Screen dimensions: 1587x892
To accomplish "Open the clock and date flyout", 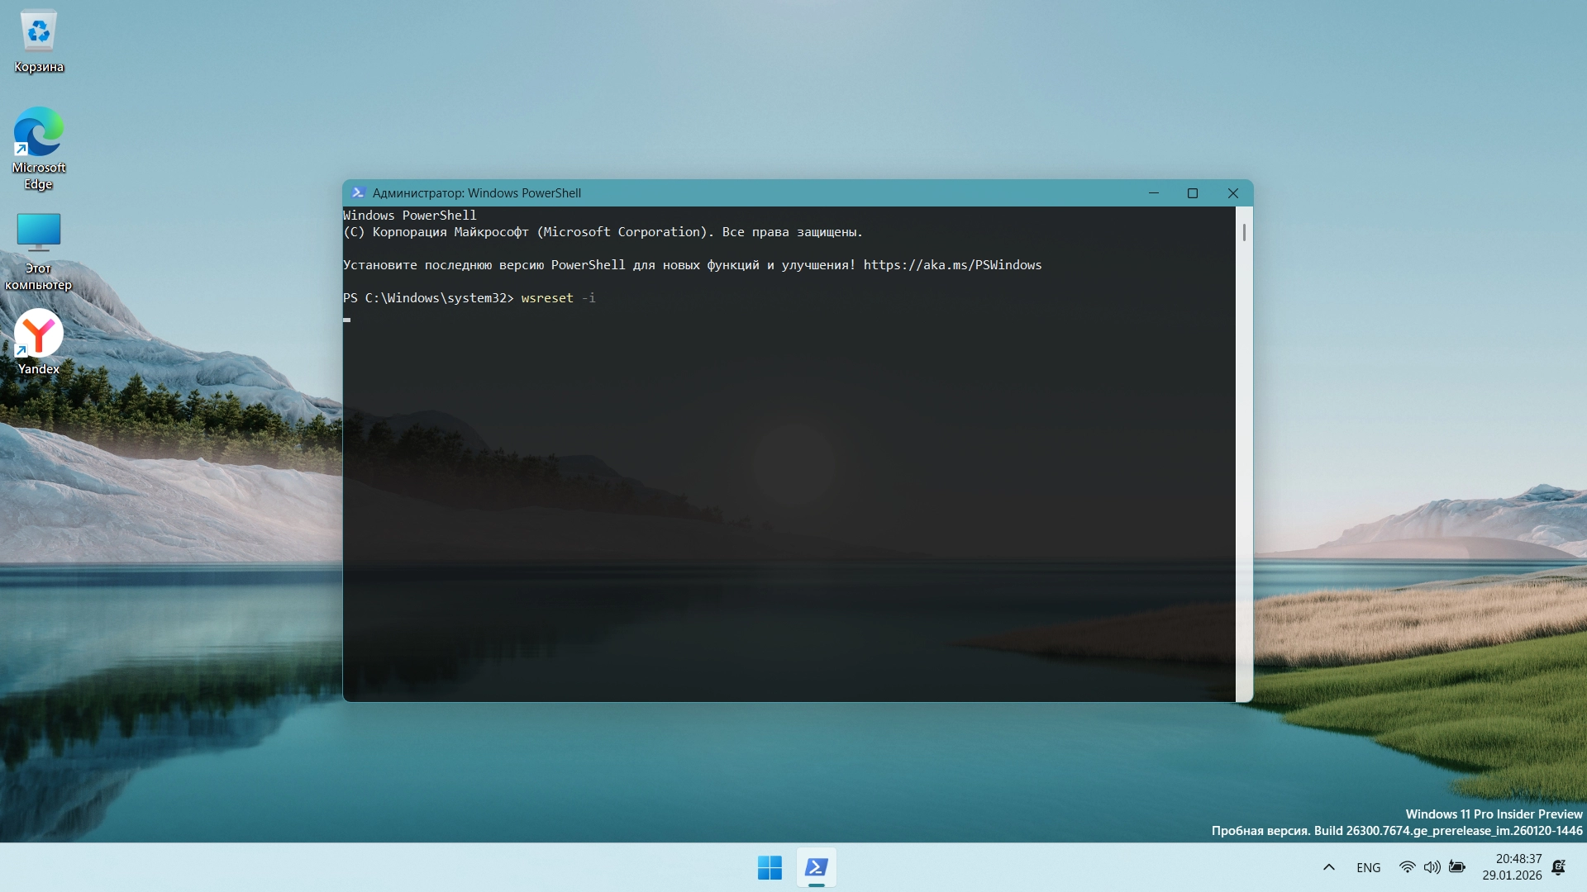I will (x=1512, y=867).
